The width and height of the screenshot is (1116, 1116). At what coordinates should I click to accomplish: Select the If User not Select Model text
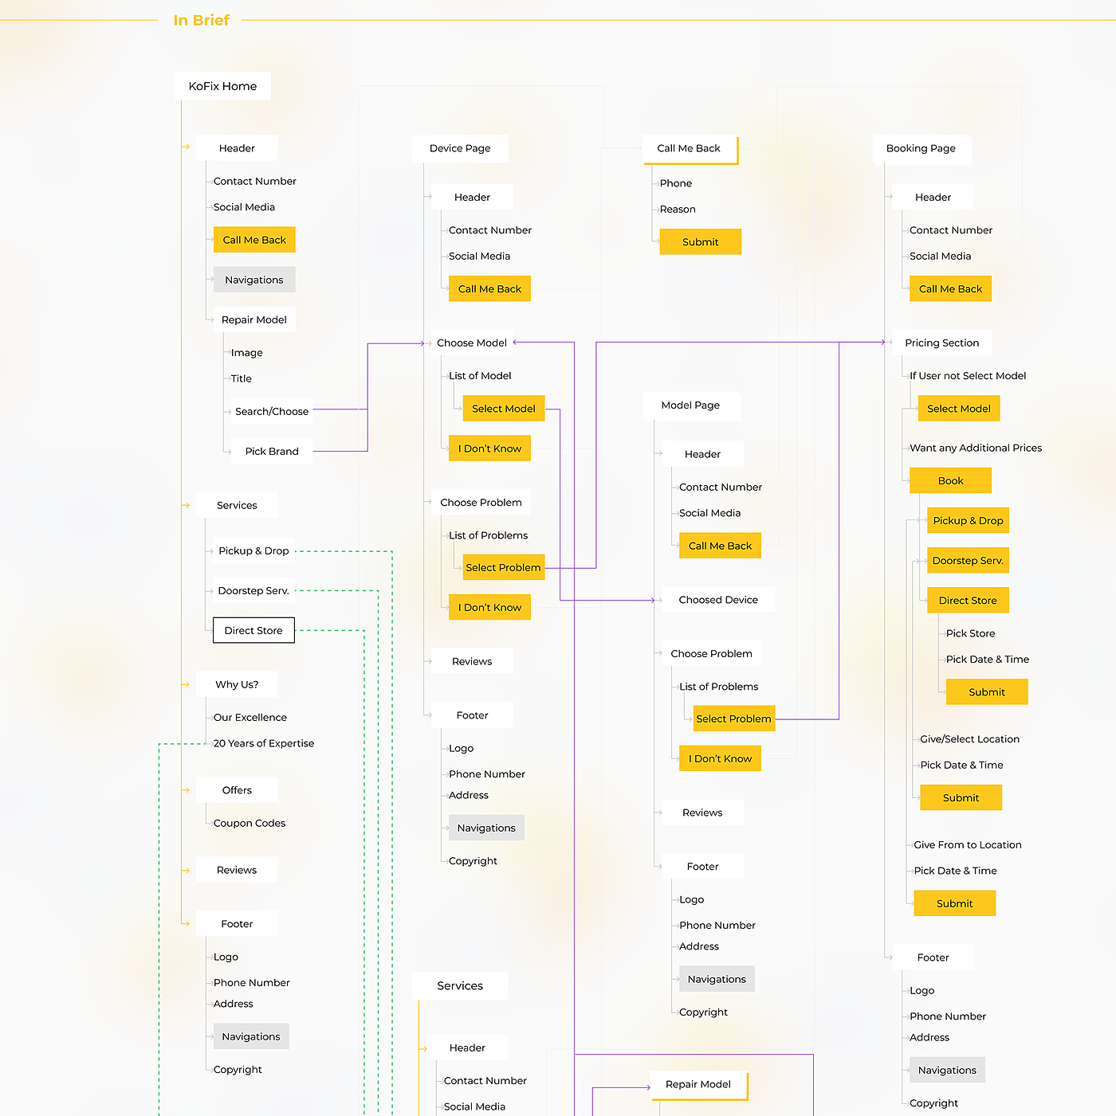pos(968,376)
